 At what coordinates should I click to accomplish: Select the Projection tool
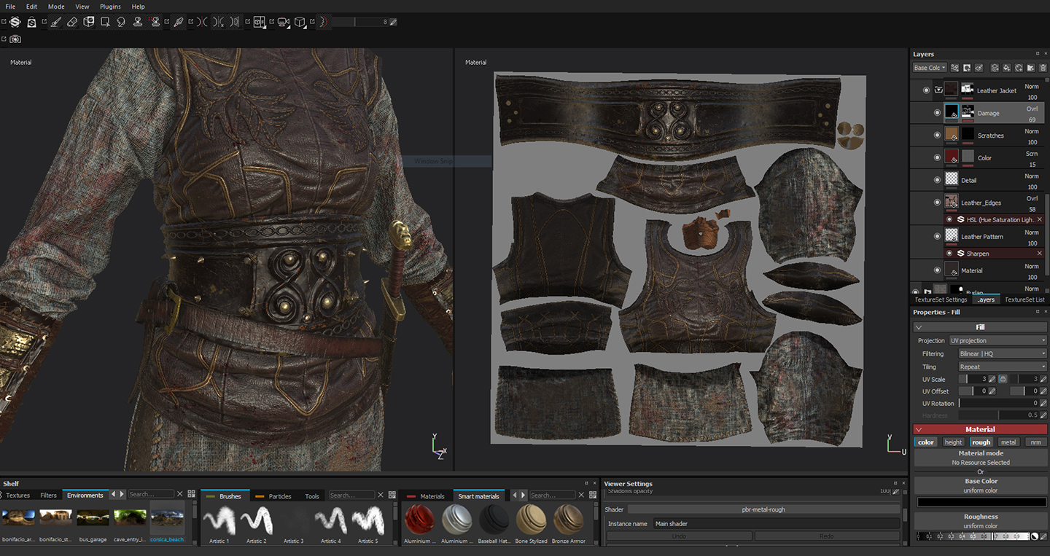click(x=89, y=22)
